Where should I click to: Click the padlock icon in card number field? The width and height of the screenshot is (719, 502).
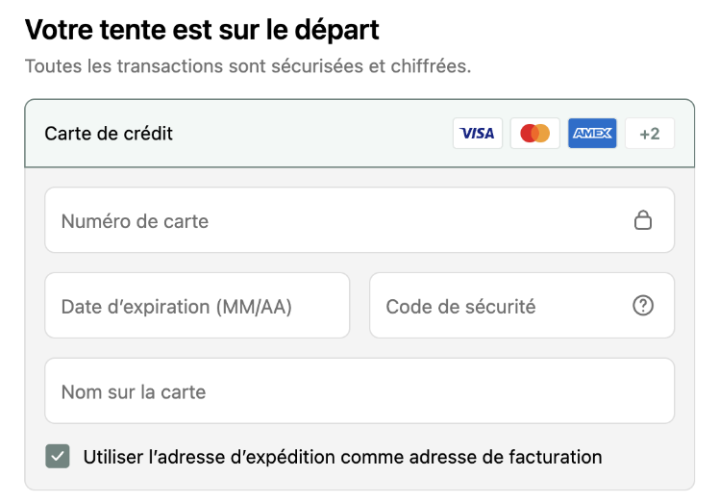pos(643,220)
